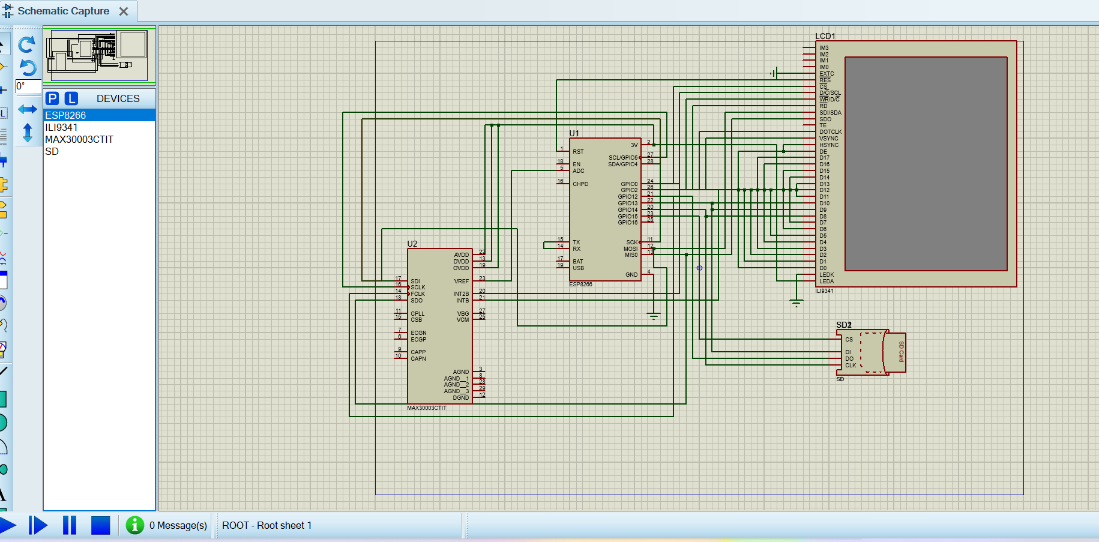This screenshot has height=542, width=1099.
Task: Open Pick Devices with the P button
Action: point(52,98)
